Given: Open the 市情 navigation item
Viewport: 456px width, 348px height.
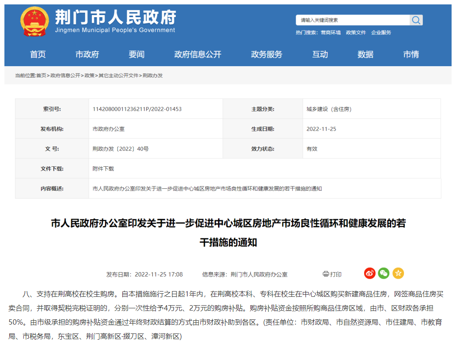Looking at the screenshot, I should pyautogui.click(x=411, y=55).
